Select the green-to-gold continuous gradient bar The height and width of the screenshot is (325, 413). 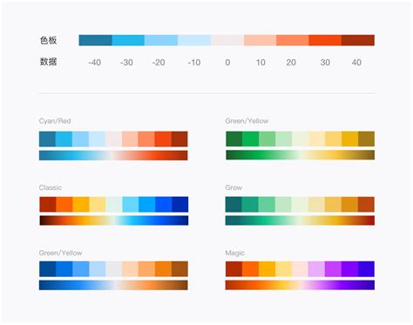point(301,155)
